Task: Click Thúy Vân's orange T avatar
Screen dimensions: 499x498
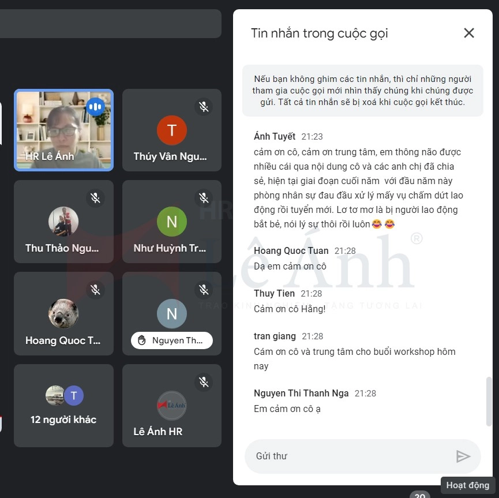Action: (172, 130)
